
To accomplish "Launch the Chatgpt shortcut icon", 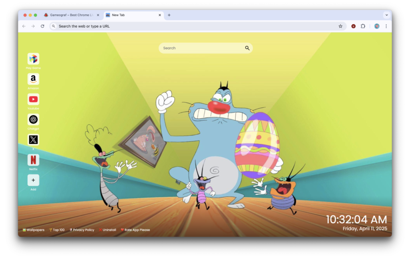I will 33,119.
